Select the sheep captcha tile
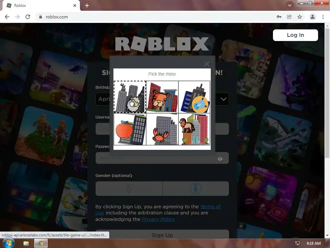The width and height of the screenshot is (330, 248). pos(130,97)
